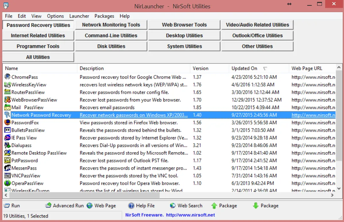The image size is (344, 222).
Task: Switch to Desktop Utilities category
Action: (x=184, y=35)
